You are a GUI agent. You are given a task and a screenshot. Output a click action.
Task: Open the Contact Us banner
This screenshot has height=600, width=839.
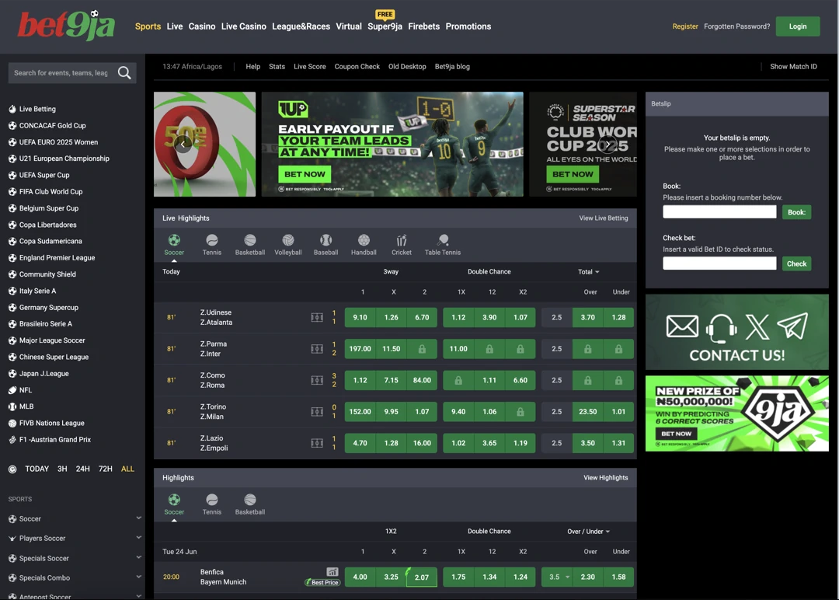pos(736,332)
